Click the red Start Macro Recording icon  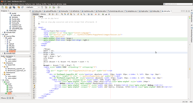pos(96,14)
